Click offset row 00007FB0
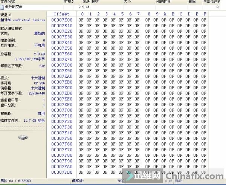The image size is (226, 185). pos(62,172)
